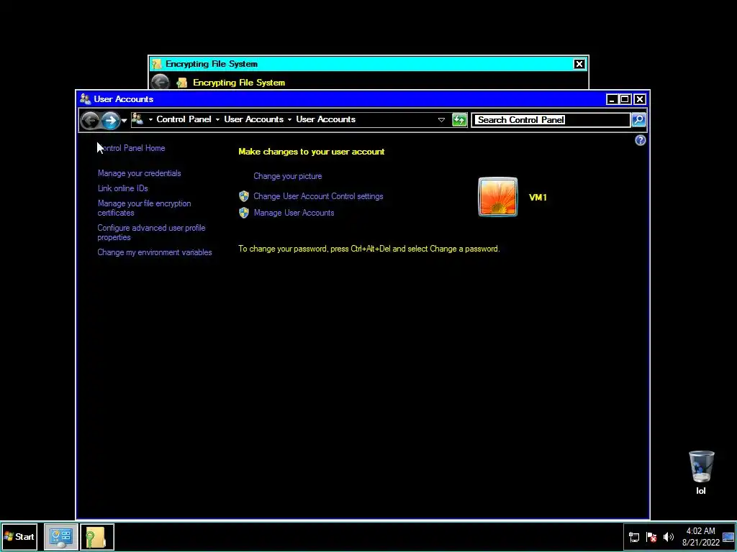The height and width of the screenshot is (552, 737).
Task: Expand arrow after first User Accounts breadcrumb
Action: tap(289, 120)
